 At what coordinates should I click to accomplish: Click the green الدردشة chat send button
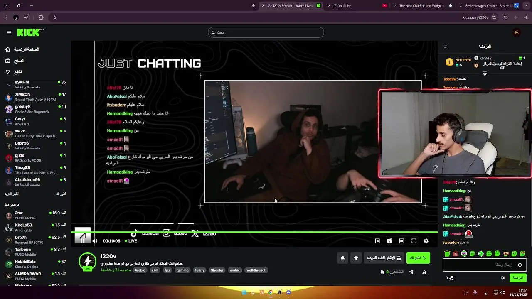518,278
